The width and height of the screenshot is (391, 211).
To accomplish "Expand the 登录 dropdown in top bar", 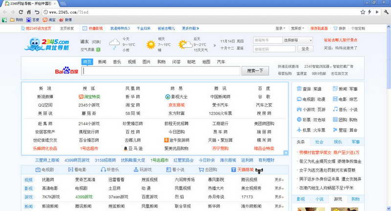I will pos(280,28).
